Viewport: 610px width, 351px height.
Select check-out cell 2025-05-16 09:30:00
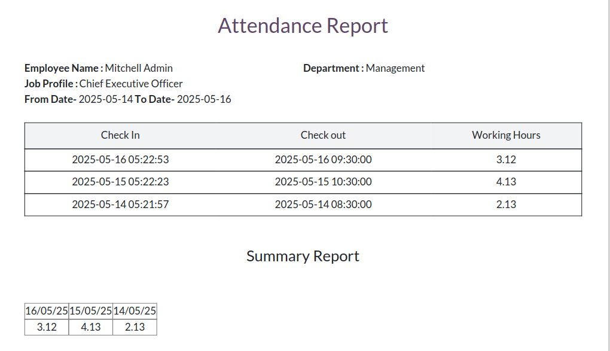coord(323,160)
